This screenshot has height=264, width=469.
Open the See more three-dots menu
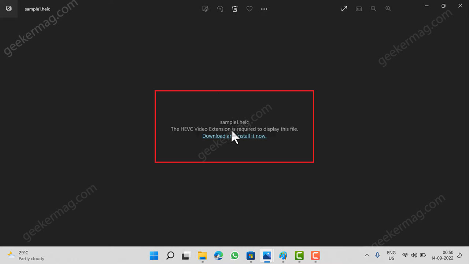(x=264, y=9)
